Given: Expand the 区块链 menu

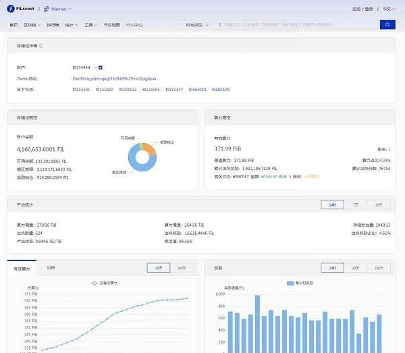Looking at the screenshot, I should 32,25.
